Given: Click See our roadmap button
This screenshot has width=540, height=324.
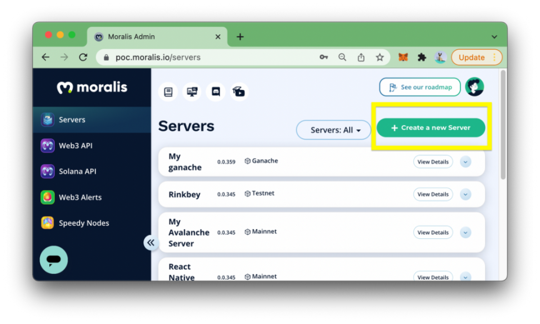Looking at the screenshot, I should (420, 87).
